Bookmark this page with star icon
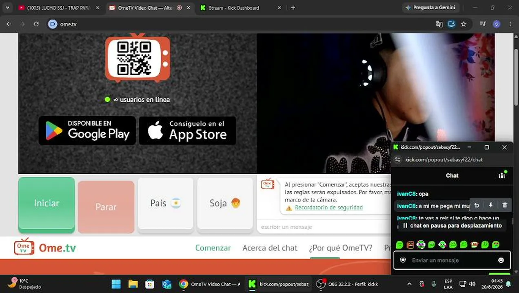519x293 pixels. (464, 24)
